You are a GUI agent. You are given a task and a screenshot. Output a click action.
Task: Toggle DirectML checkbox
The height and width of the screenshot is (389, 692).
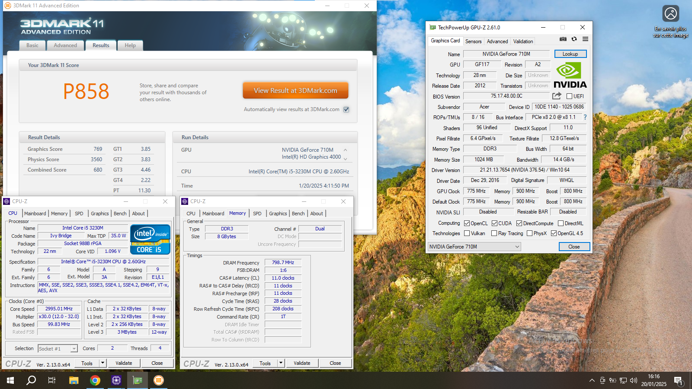[561, 223]
